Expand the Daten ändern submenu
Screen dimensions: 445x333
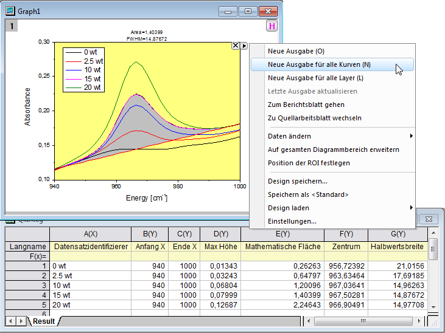click(x=332, y=136)
